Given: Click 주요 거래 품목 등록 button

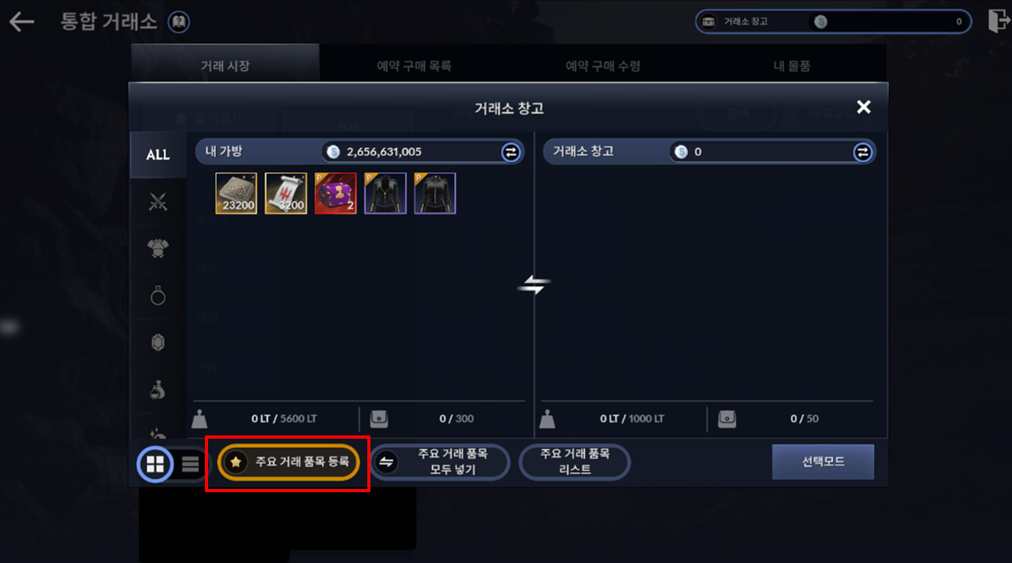Looking at the screenshot, I should tap(288, 462).
